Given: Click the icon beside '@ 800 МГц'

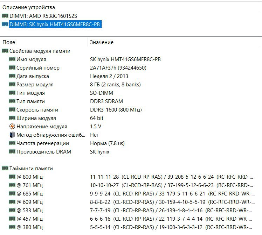Looking at the screenshot, I should [x=12, y=177].
